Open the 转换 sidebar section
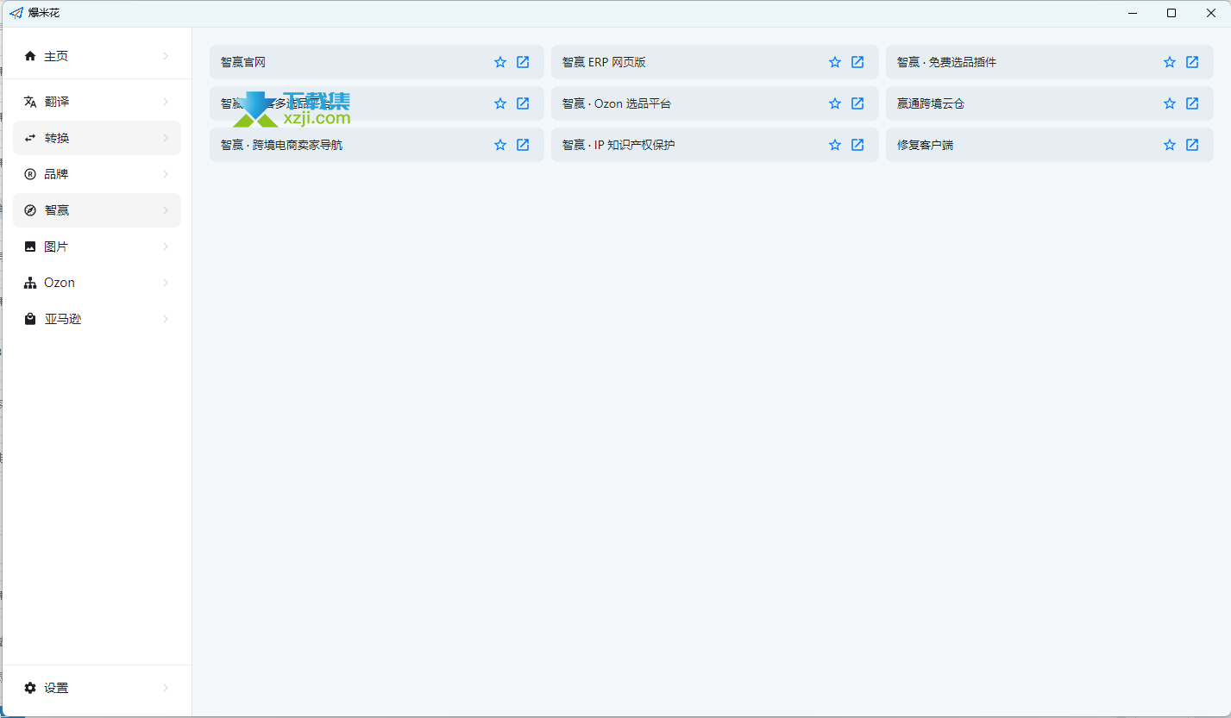The width and height of the screenshot is (1231, 718). pyautogui.click(x=97, y=138)
